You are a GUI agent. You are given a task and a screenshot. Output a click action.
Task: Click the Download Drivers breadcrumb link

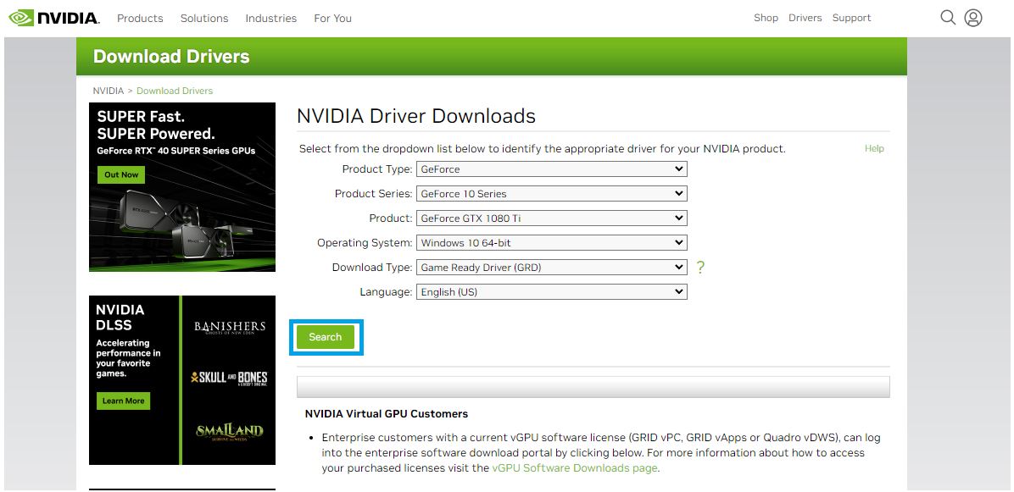pyautogui.click(x=174, y=91)
